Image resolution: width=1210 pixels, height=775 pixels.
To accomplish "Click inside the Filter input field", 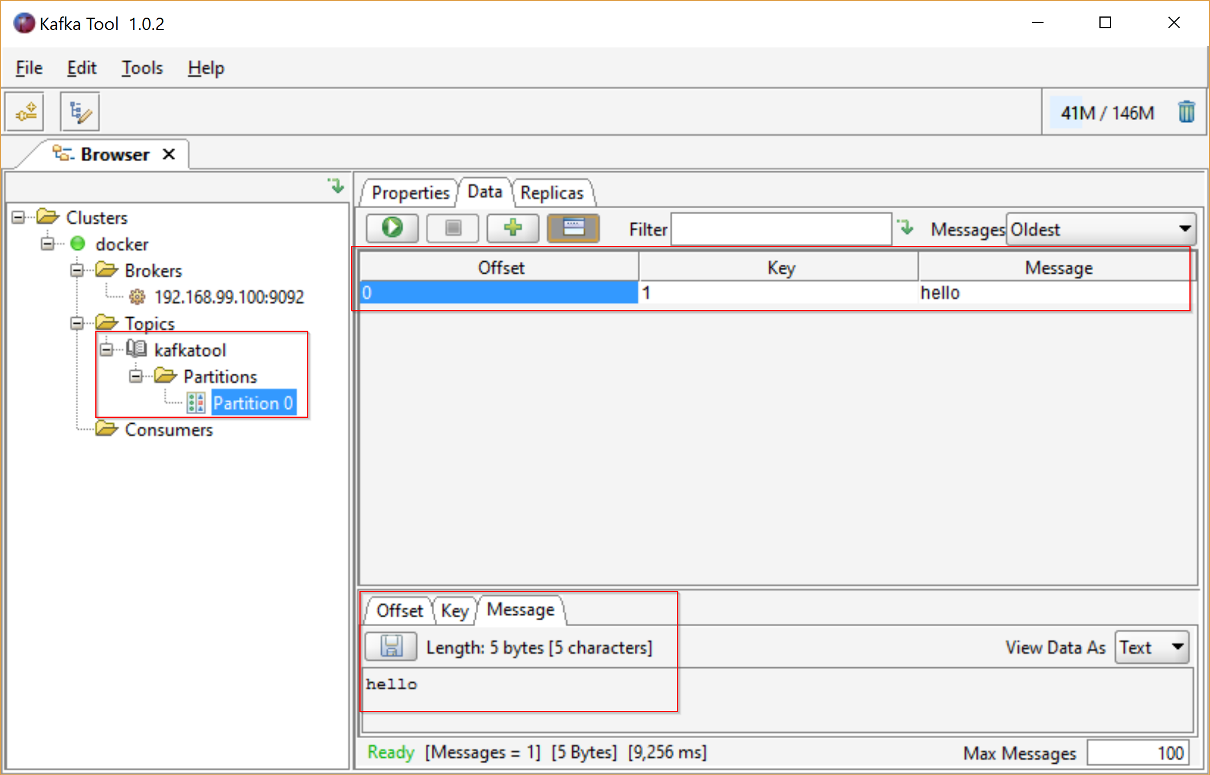I will pyautogui.click(x=781, y=229).
